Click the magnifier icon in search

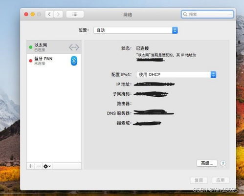[185, 14]
